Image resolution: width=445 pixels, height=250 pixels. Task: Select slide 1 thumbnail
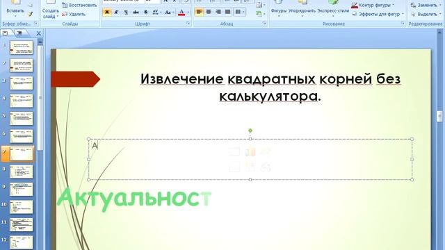click(22, 47)
